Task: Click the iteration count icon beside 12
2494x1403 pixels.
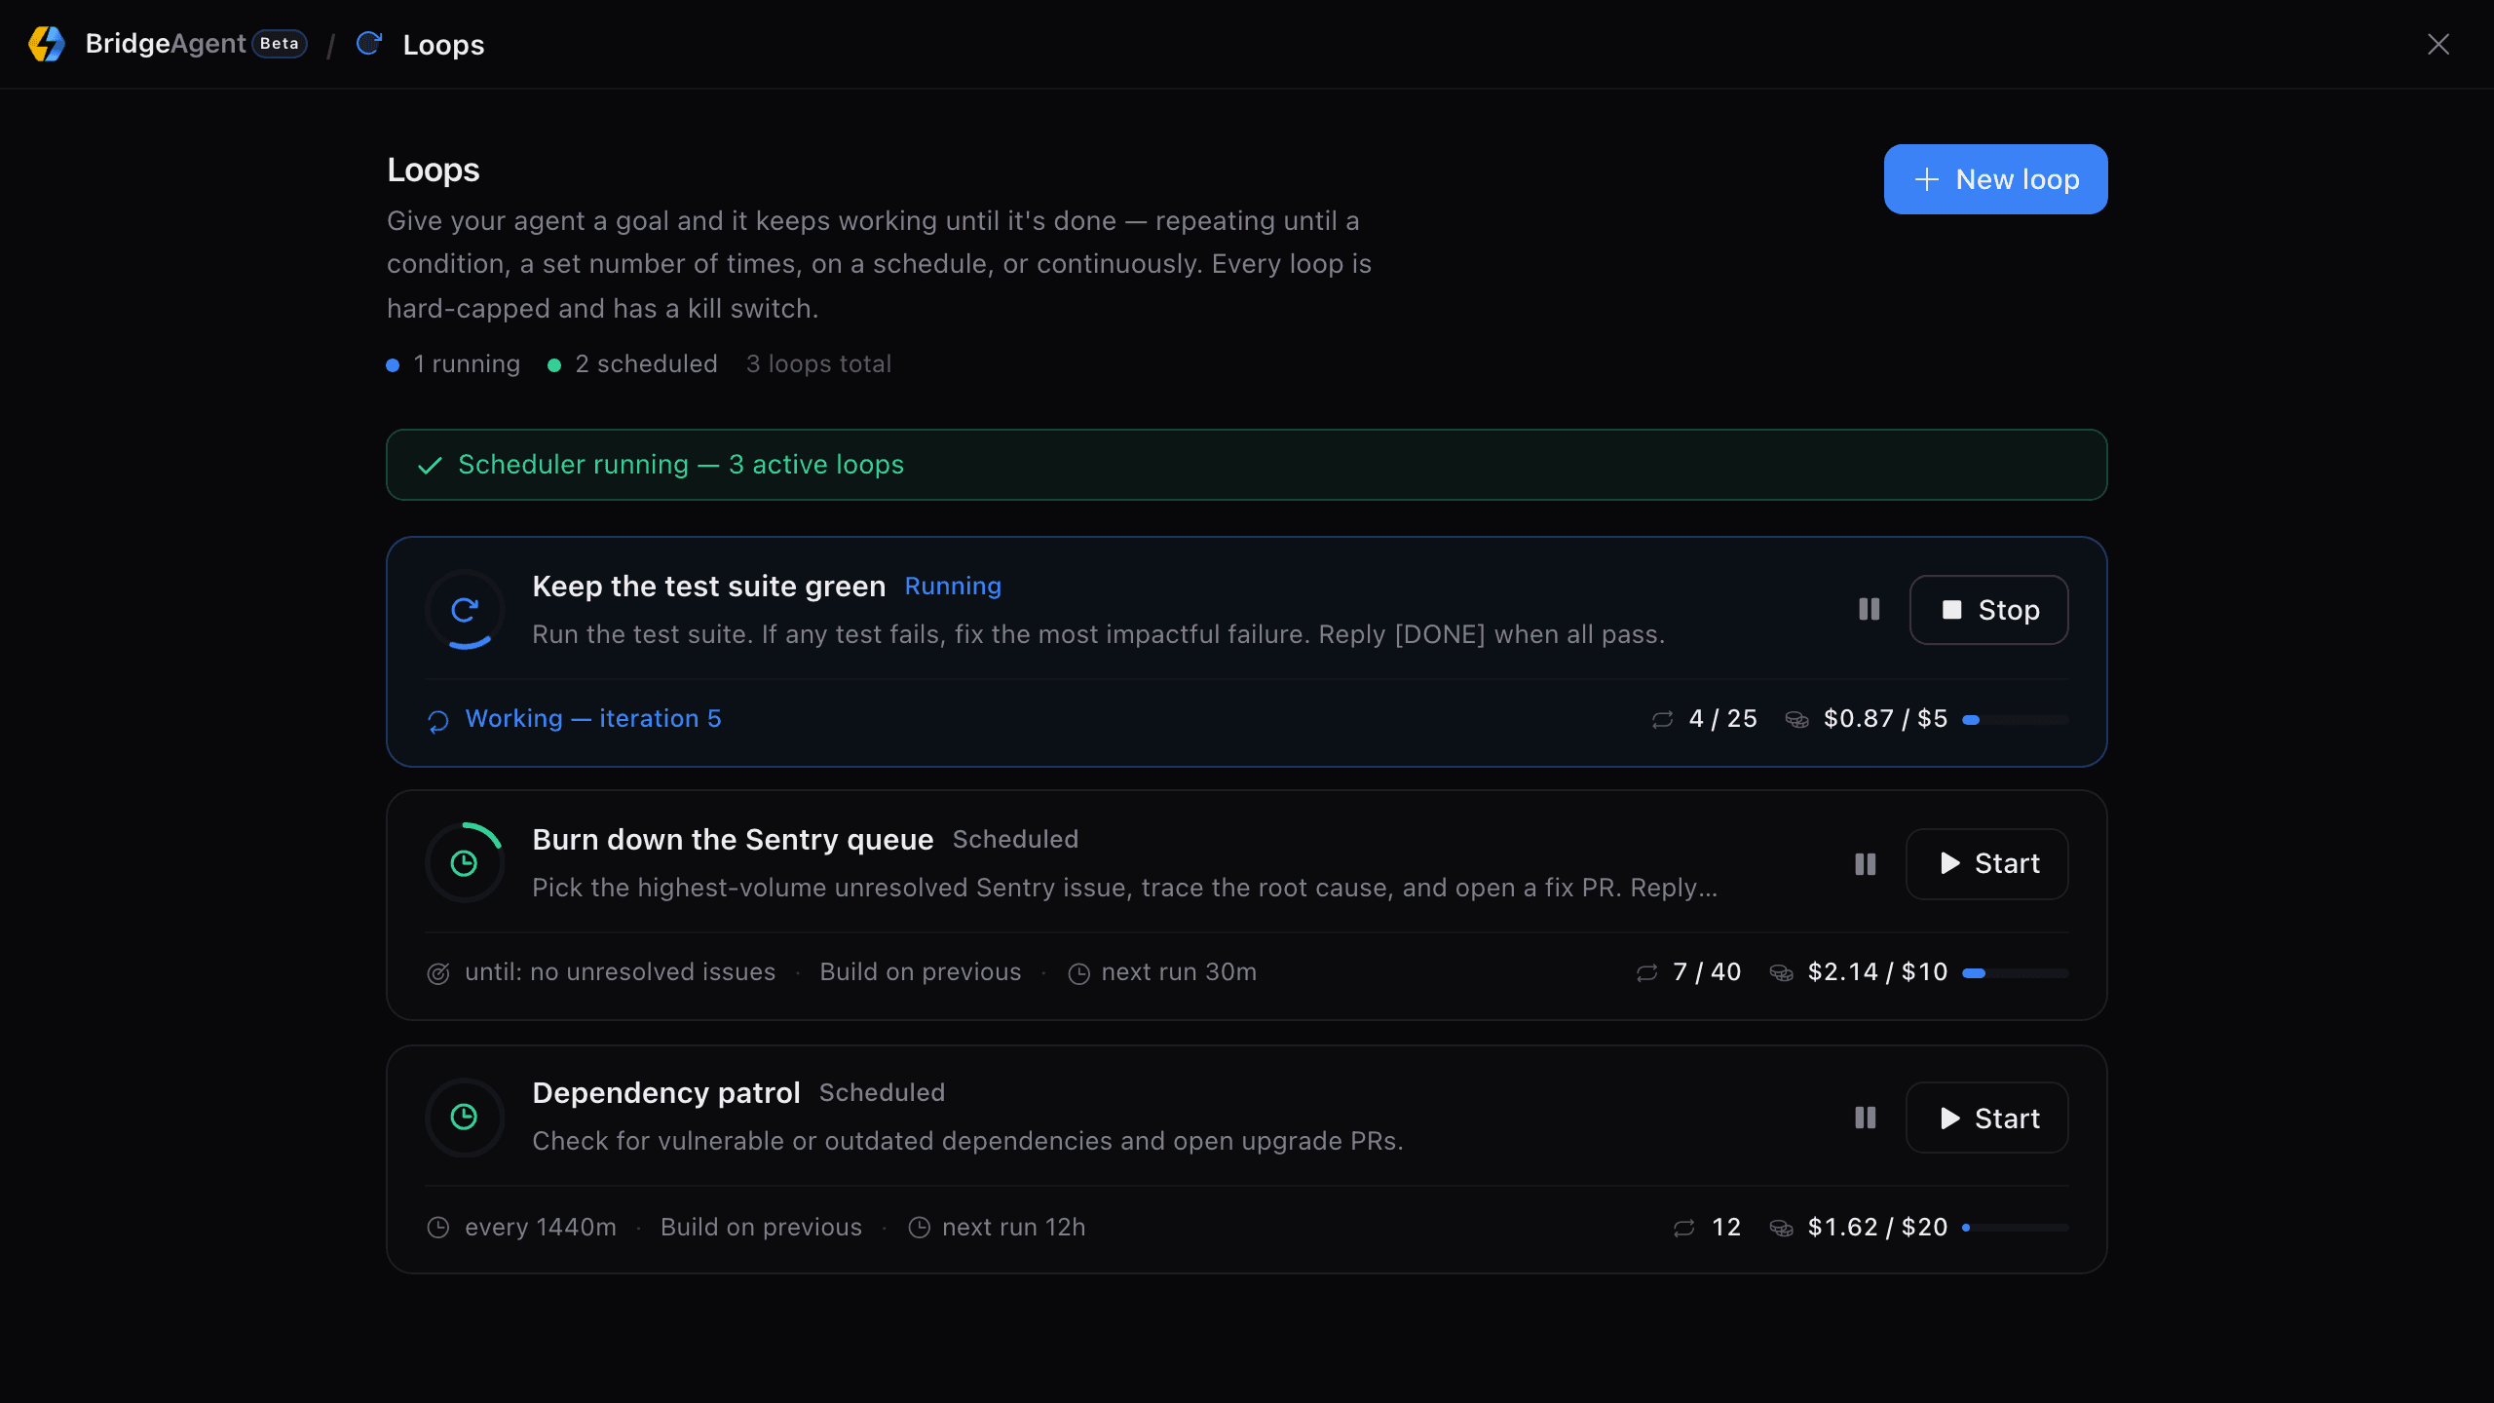Action: (1683, 1228)
